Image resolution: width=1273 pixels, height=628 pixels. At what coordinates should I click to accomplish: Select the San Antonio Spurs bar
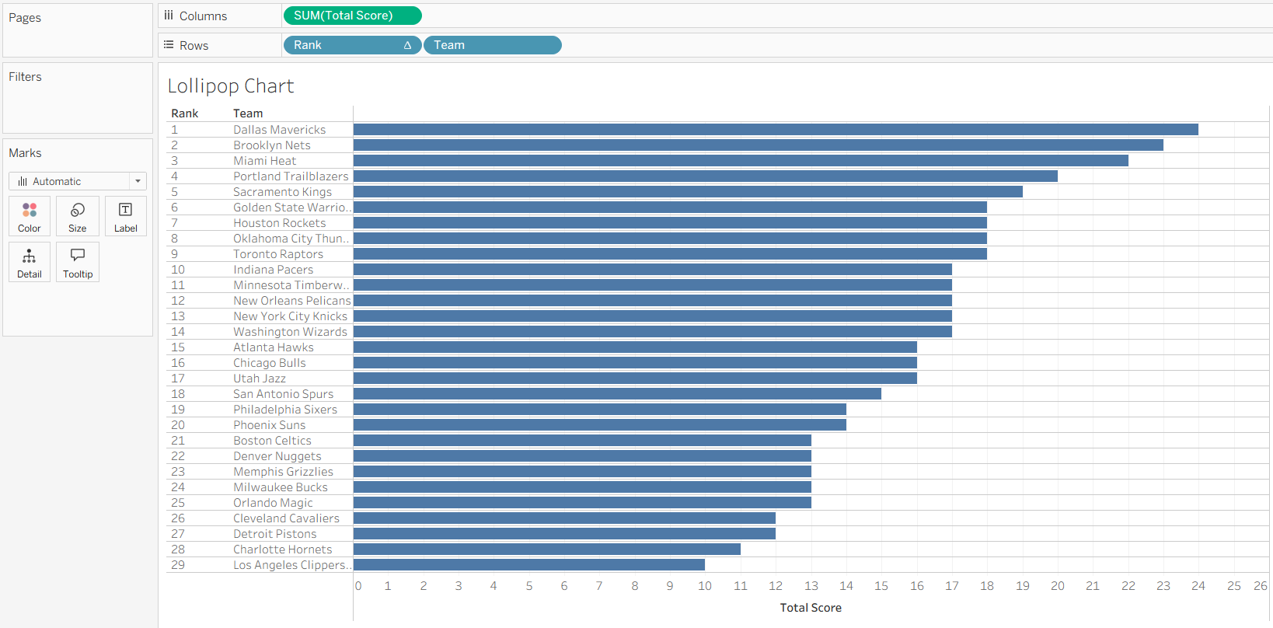[617, 394]
